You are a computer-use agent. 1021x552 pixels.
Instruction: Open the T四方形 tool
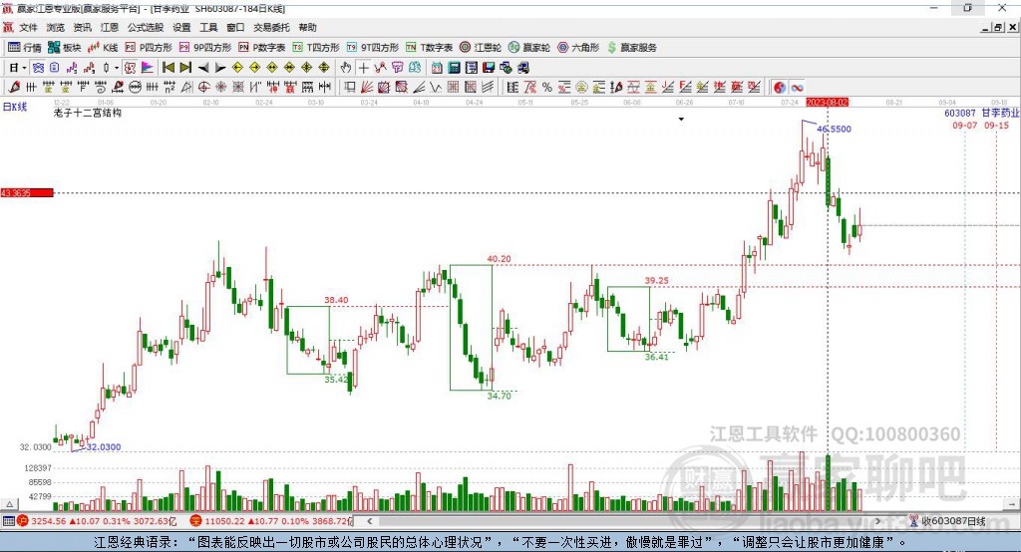point(316,48)
